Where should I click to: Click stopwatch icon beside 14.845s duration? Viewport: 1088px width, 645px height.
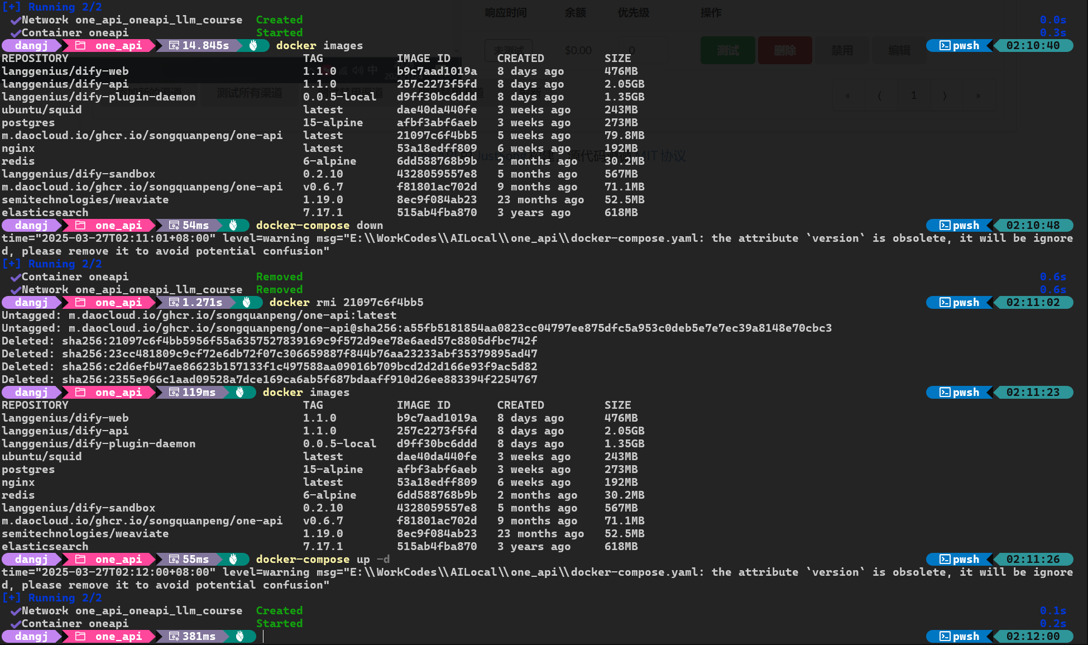coord(174,45)
